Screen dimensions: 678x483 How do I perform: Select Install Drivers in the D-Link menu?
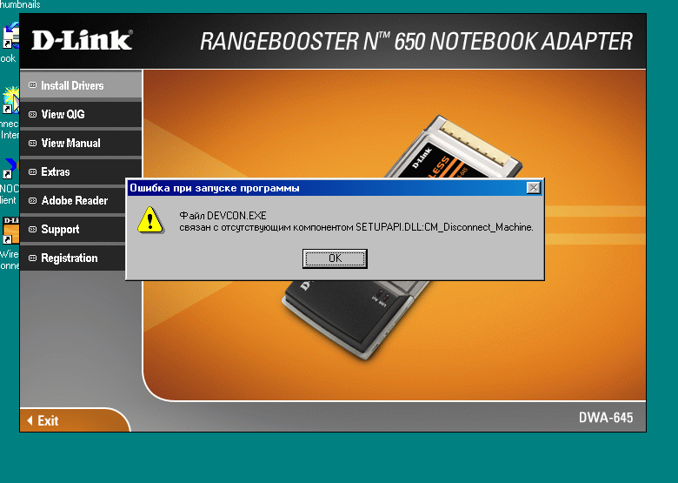[x=81, y=85]
